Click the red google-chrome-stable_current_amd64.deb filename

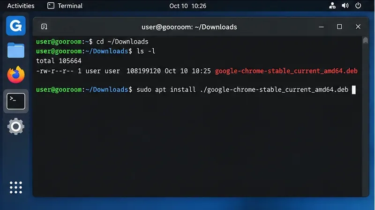(x=286, y=71)
